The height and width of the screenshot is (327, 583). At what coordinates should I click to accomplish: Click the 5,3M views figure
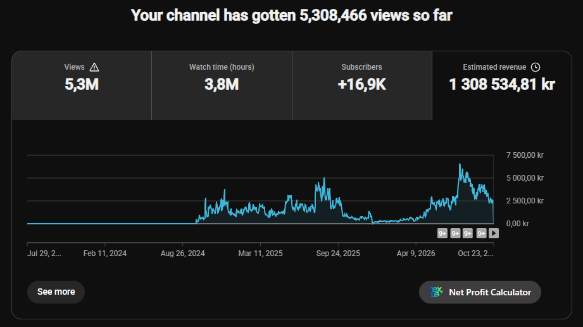click(x=82, y=84)
